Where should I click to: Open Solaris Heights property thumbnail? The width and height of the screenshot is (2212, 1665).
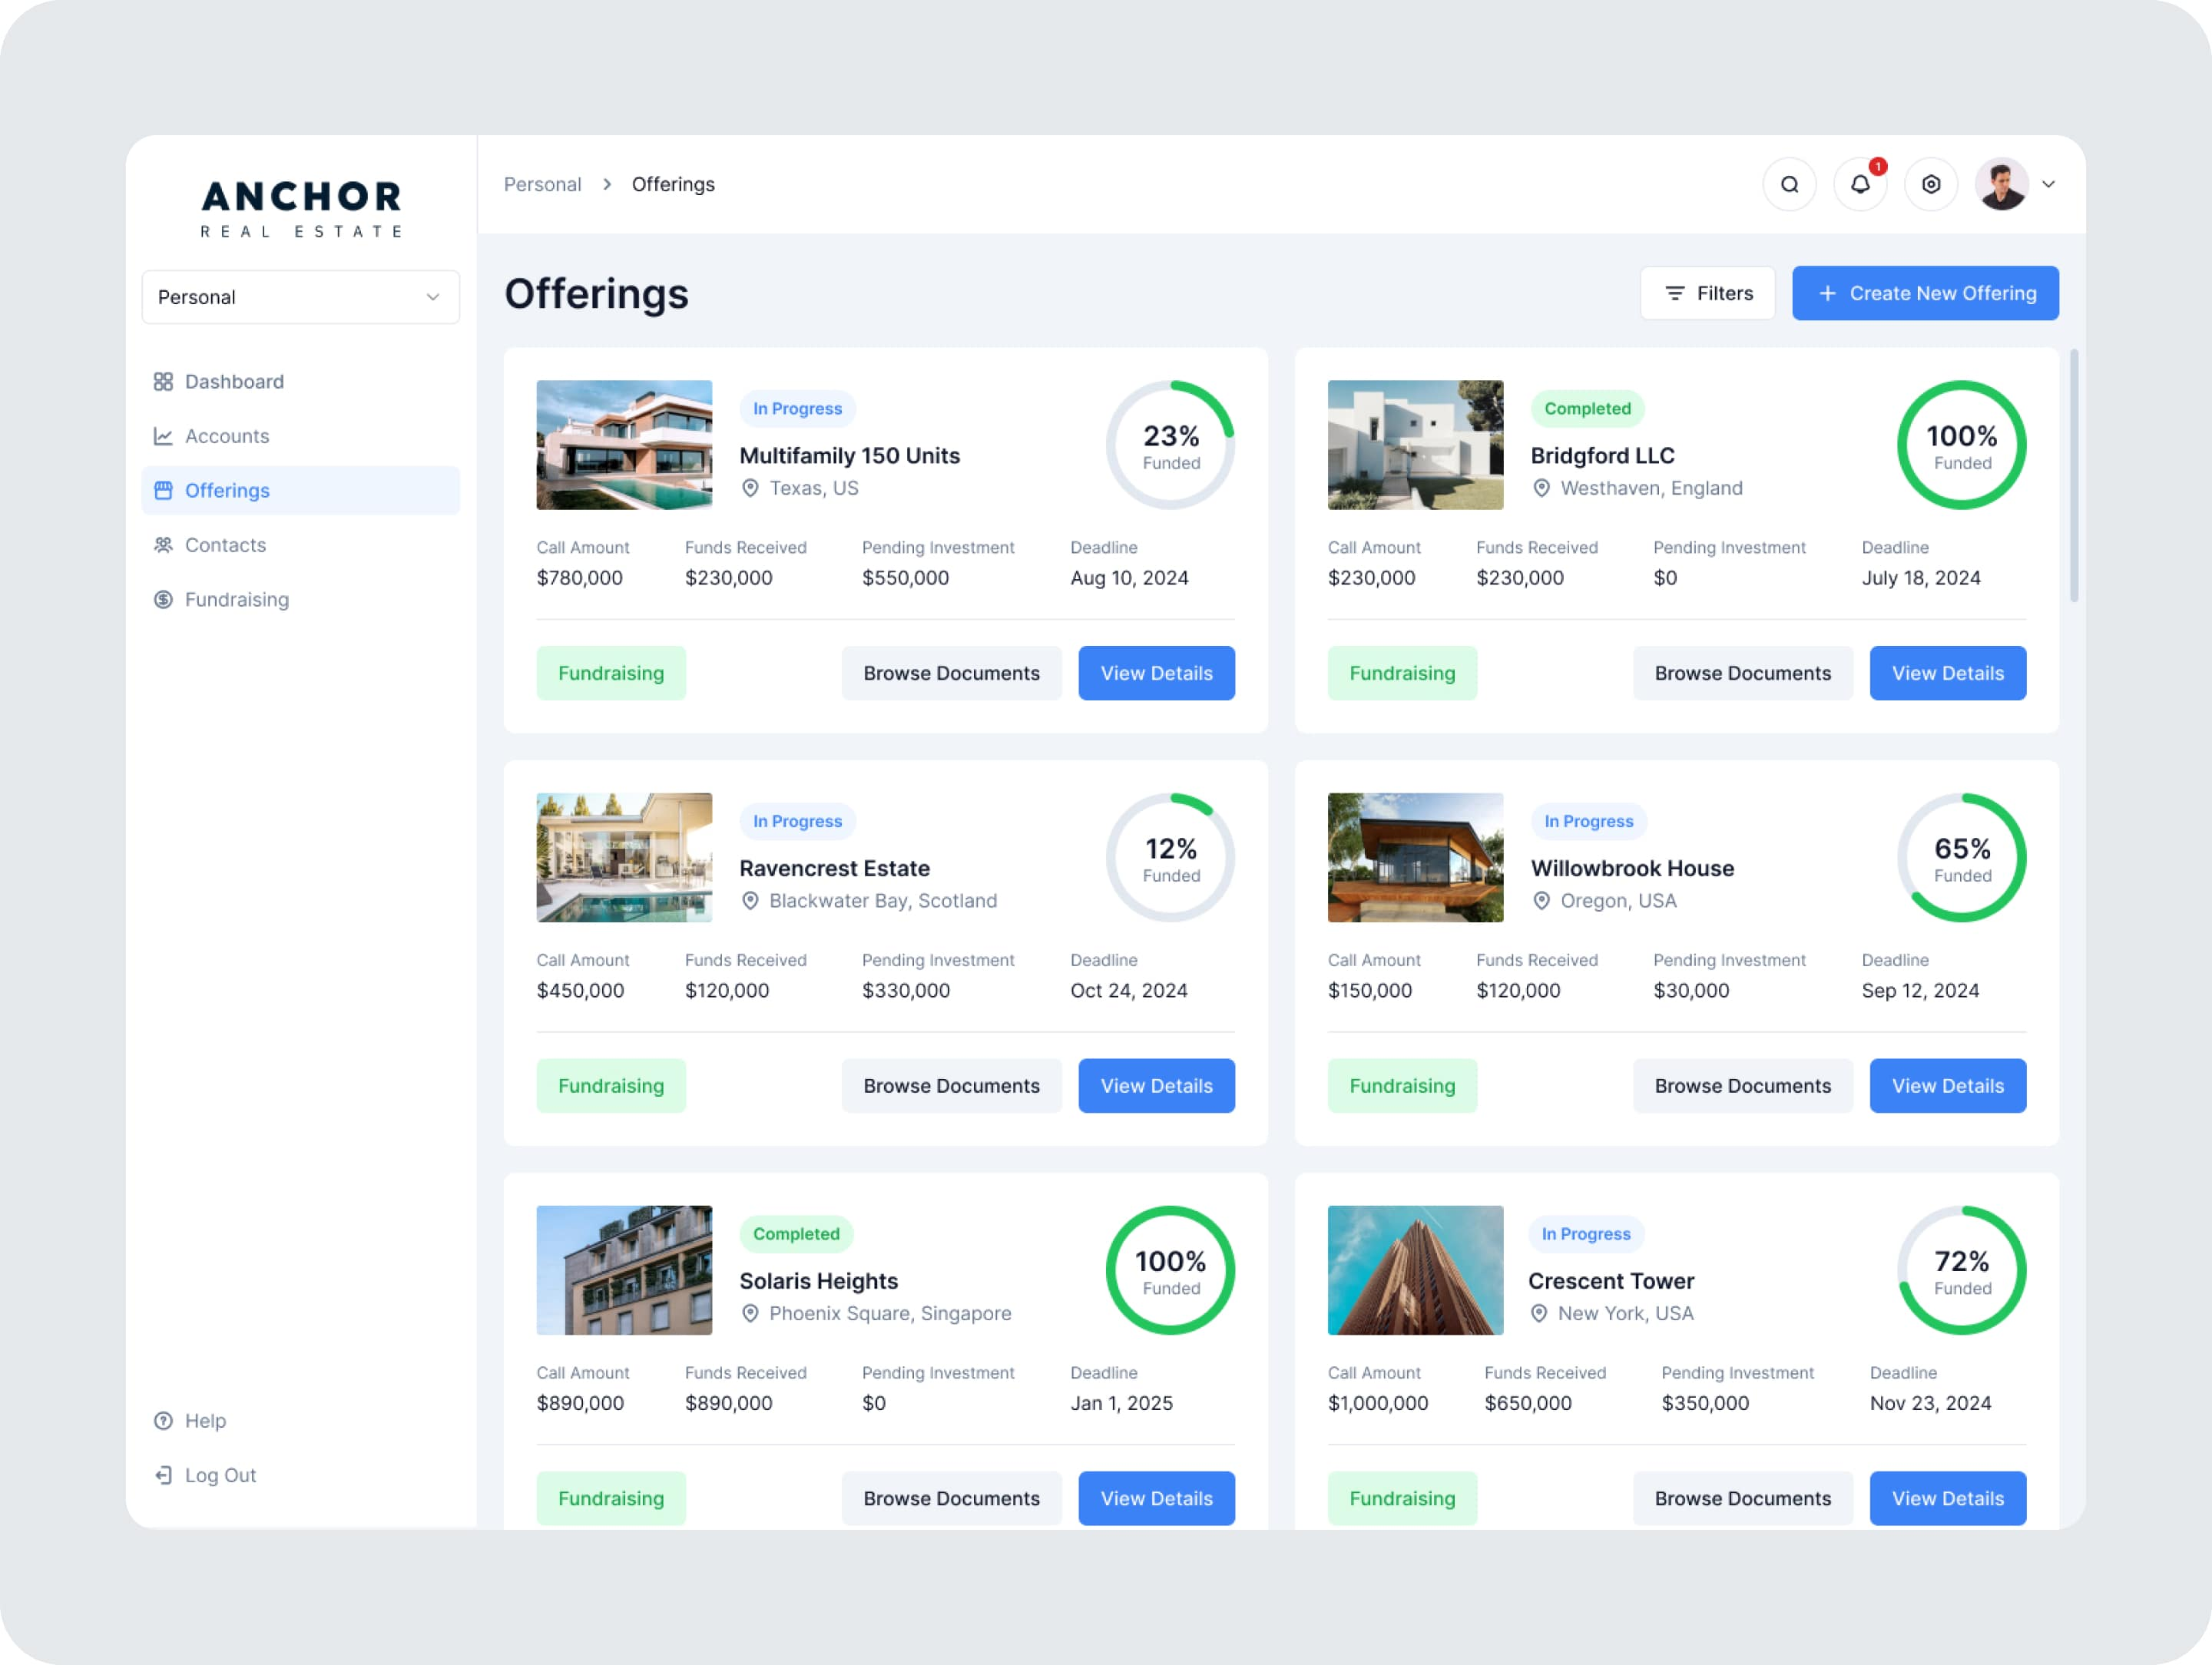click(x=624, y=1270)
